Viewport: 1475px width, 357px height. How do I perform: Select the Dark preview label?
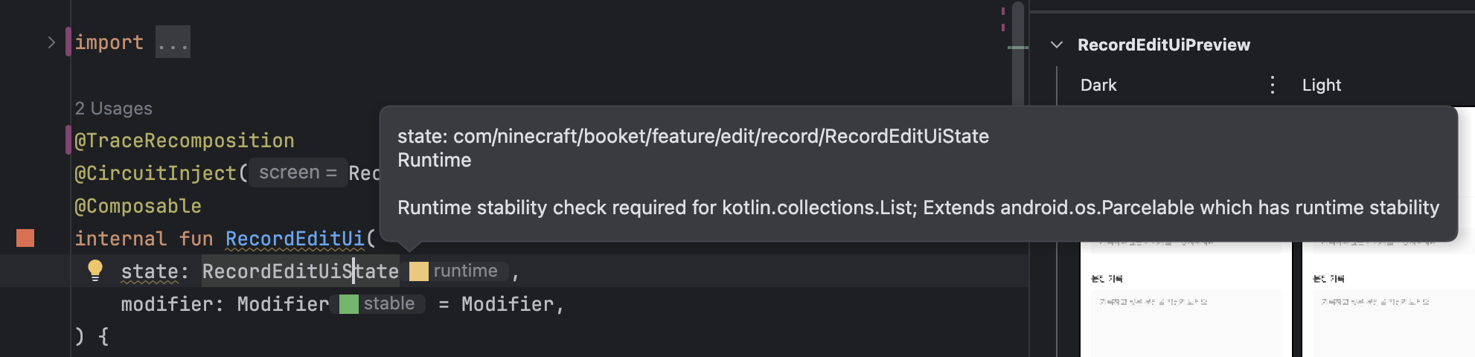pos(1098,85)
